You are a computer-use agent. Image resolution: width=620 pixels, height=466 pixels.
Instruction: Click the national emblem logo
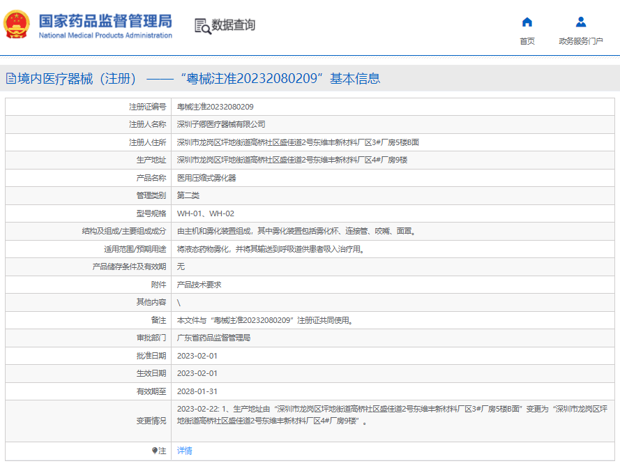[17, 24]
